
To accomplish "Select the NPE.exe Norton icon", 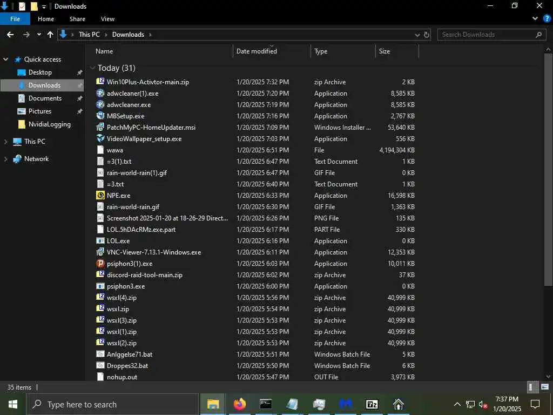I will (x=100, y=195).
